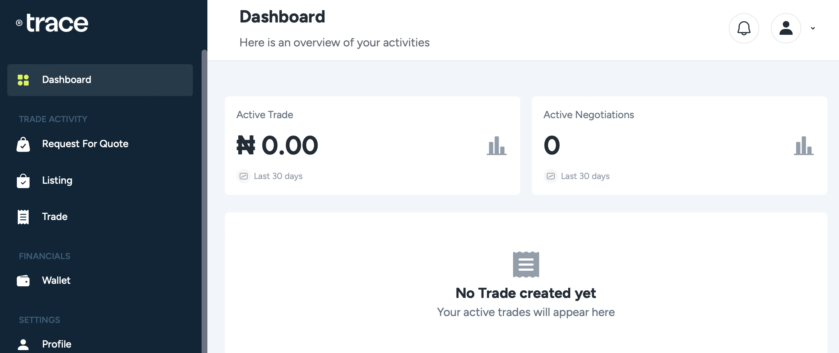Screen dimensions: 839x353
Task: Open Request For Quote page
Action: pyautogui.click(x=85, y=144)
